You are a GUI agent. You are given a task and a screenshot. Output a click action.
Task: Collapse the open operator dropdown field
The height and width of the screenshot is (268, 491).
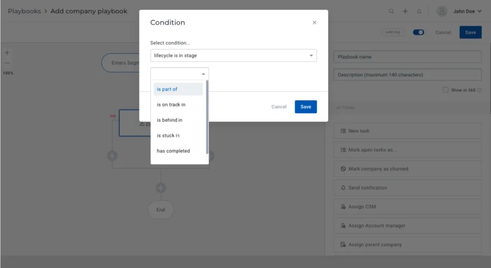pos(180,74)
